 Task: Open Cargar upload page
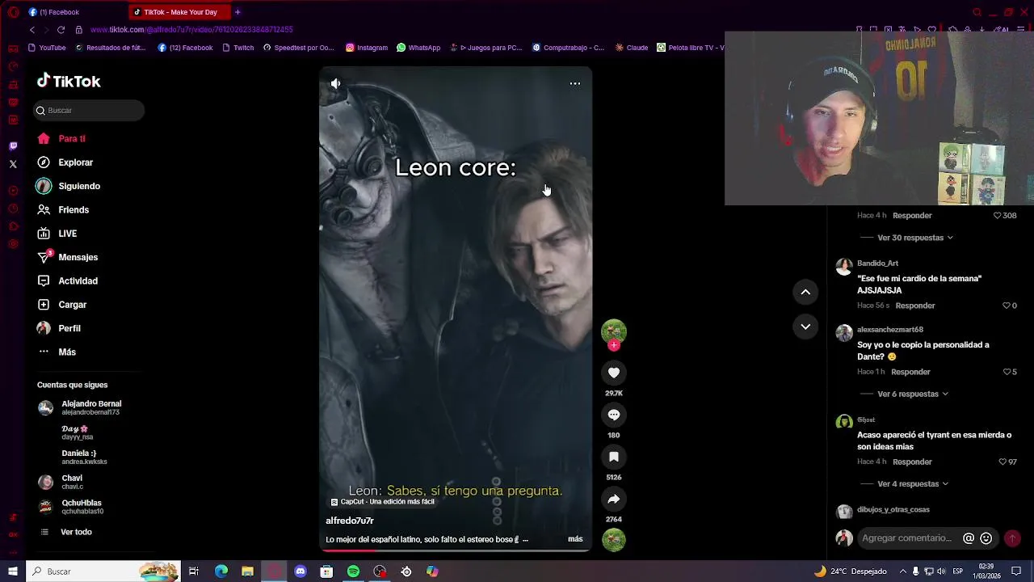(x=61, y=305)
